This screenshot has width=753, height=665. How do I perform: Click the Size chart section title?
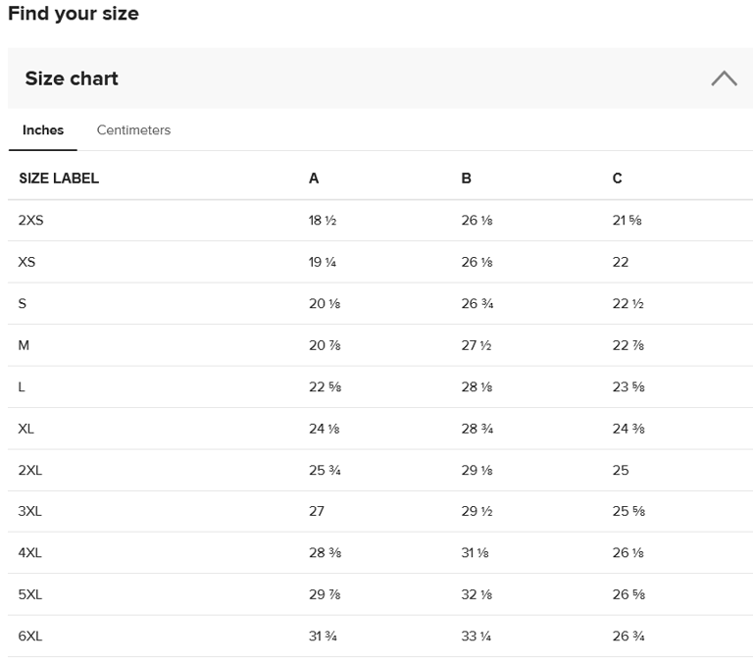click(x=72, y=78)
